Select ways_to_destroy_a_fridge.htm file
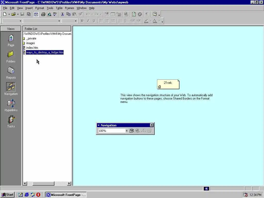264x198 pixels. coord(45,52)
